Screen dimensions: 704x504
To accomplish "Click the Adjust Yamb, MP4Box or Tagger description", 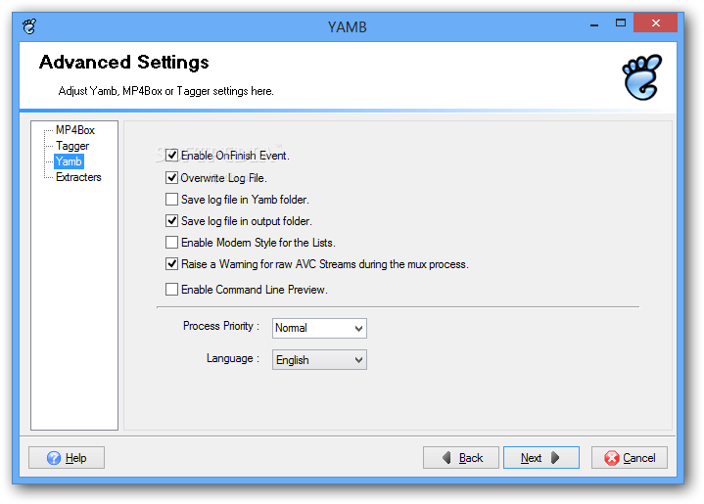I will (165, 91).
